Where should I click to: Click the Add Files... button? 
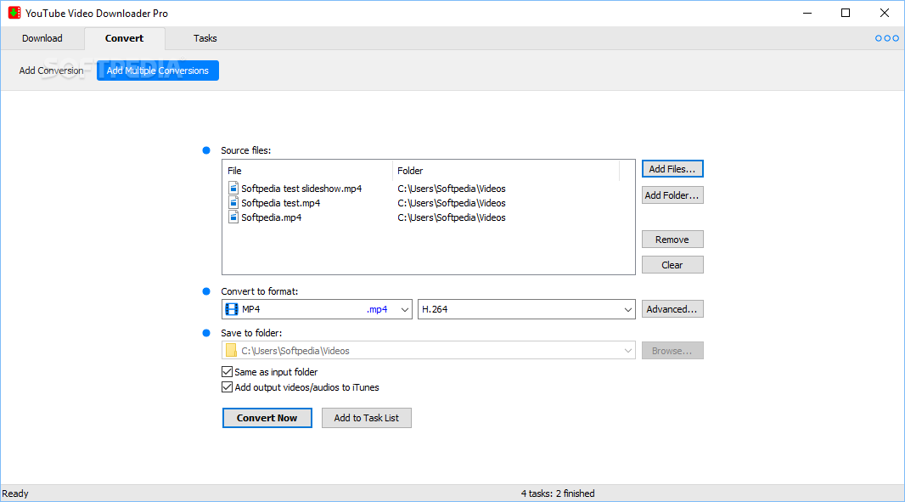coord(672,169)
